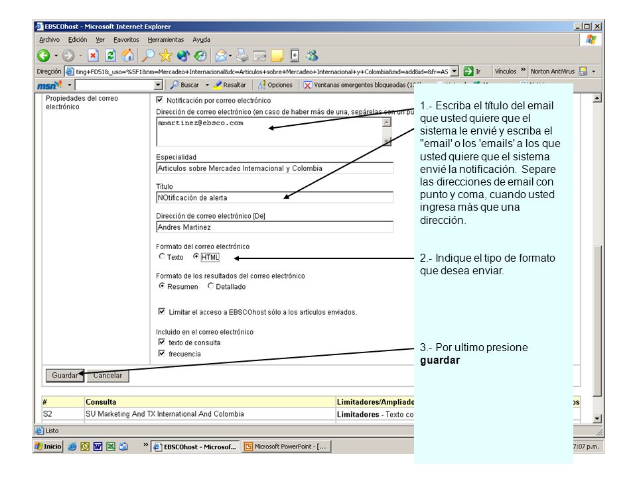Open the Herramientas menu
The image size is (637, 477).
coord(166,40)
